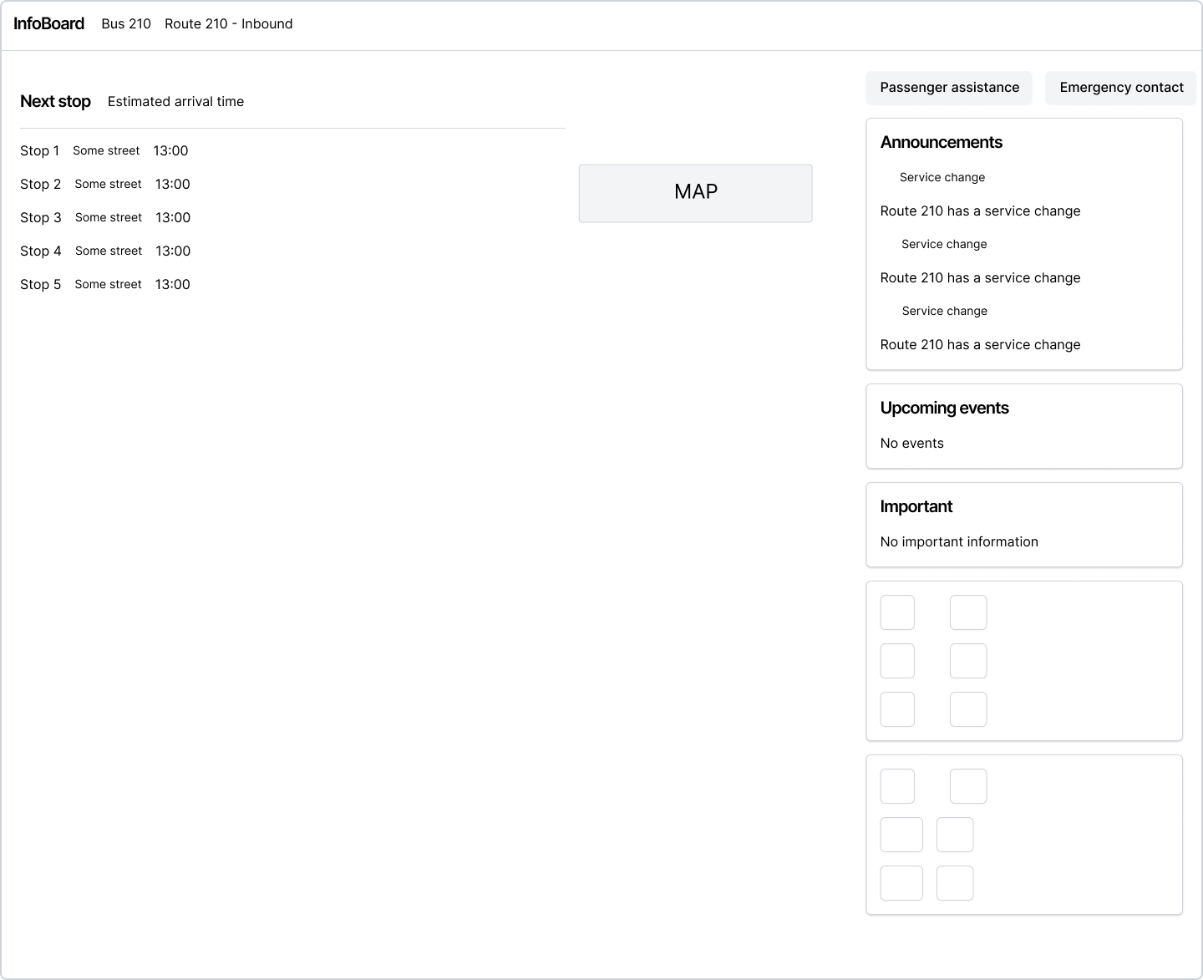Select the Stop 2 label

pyautogui.click(x=41, y=184)
